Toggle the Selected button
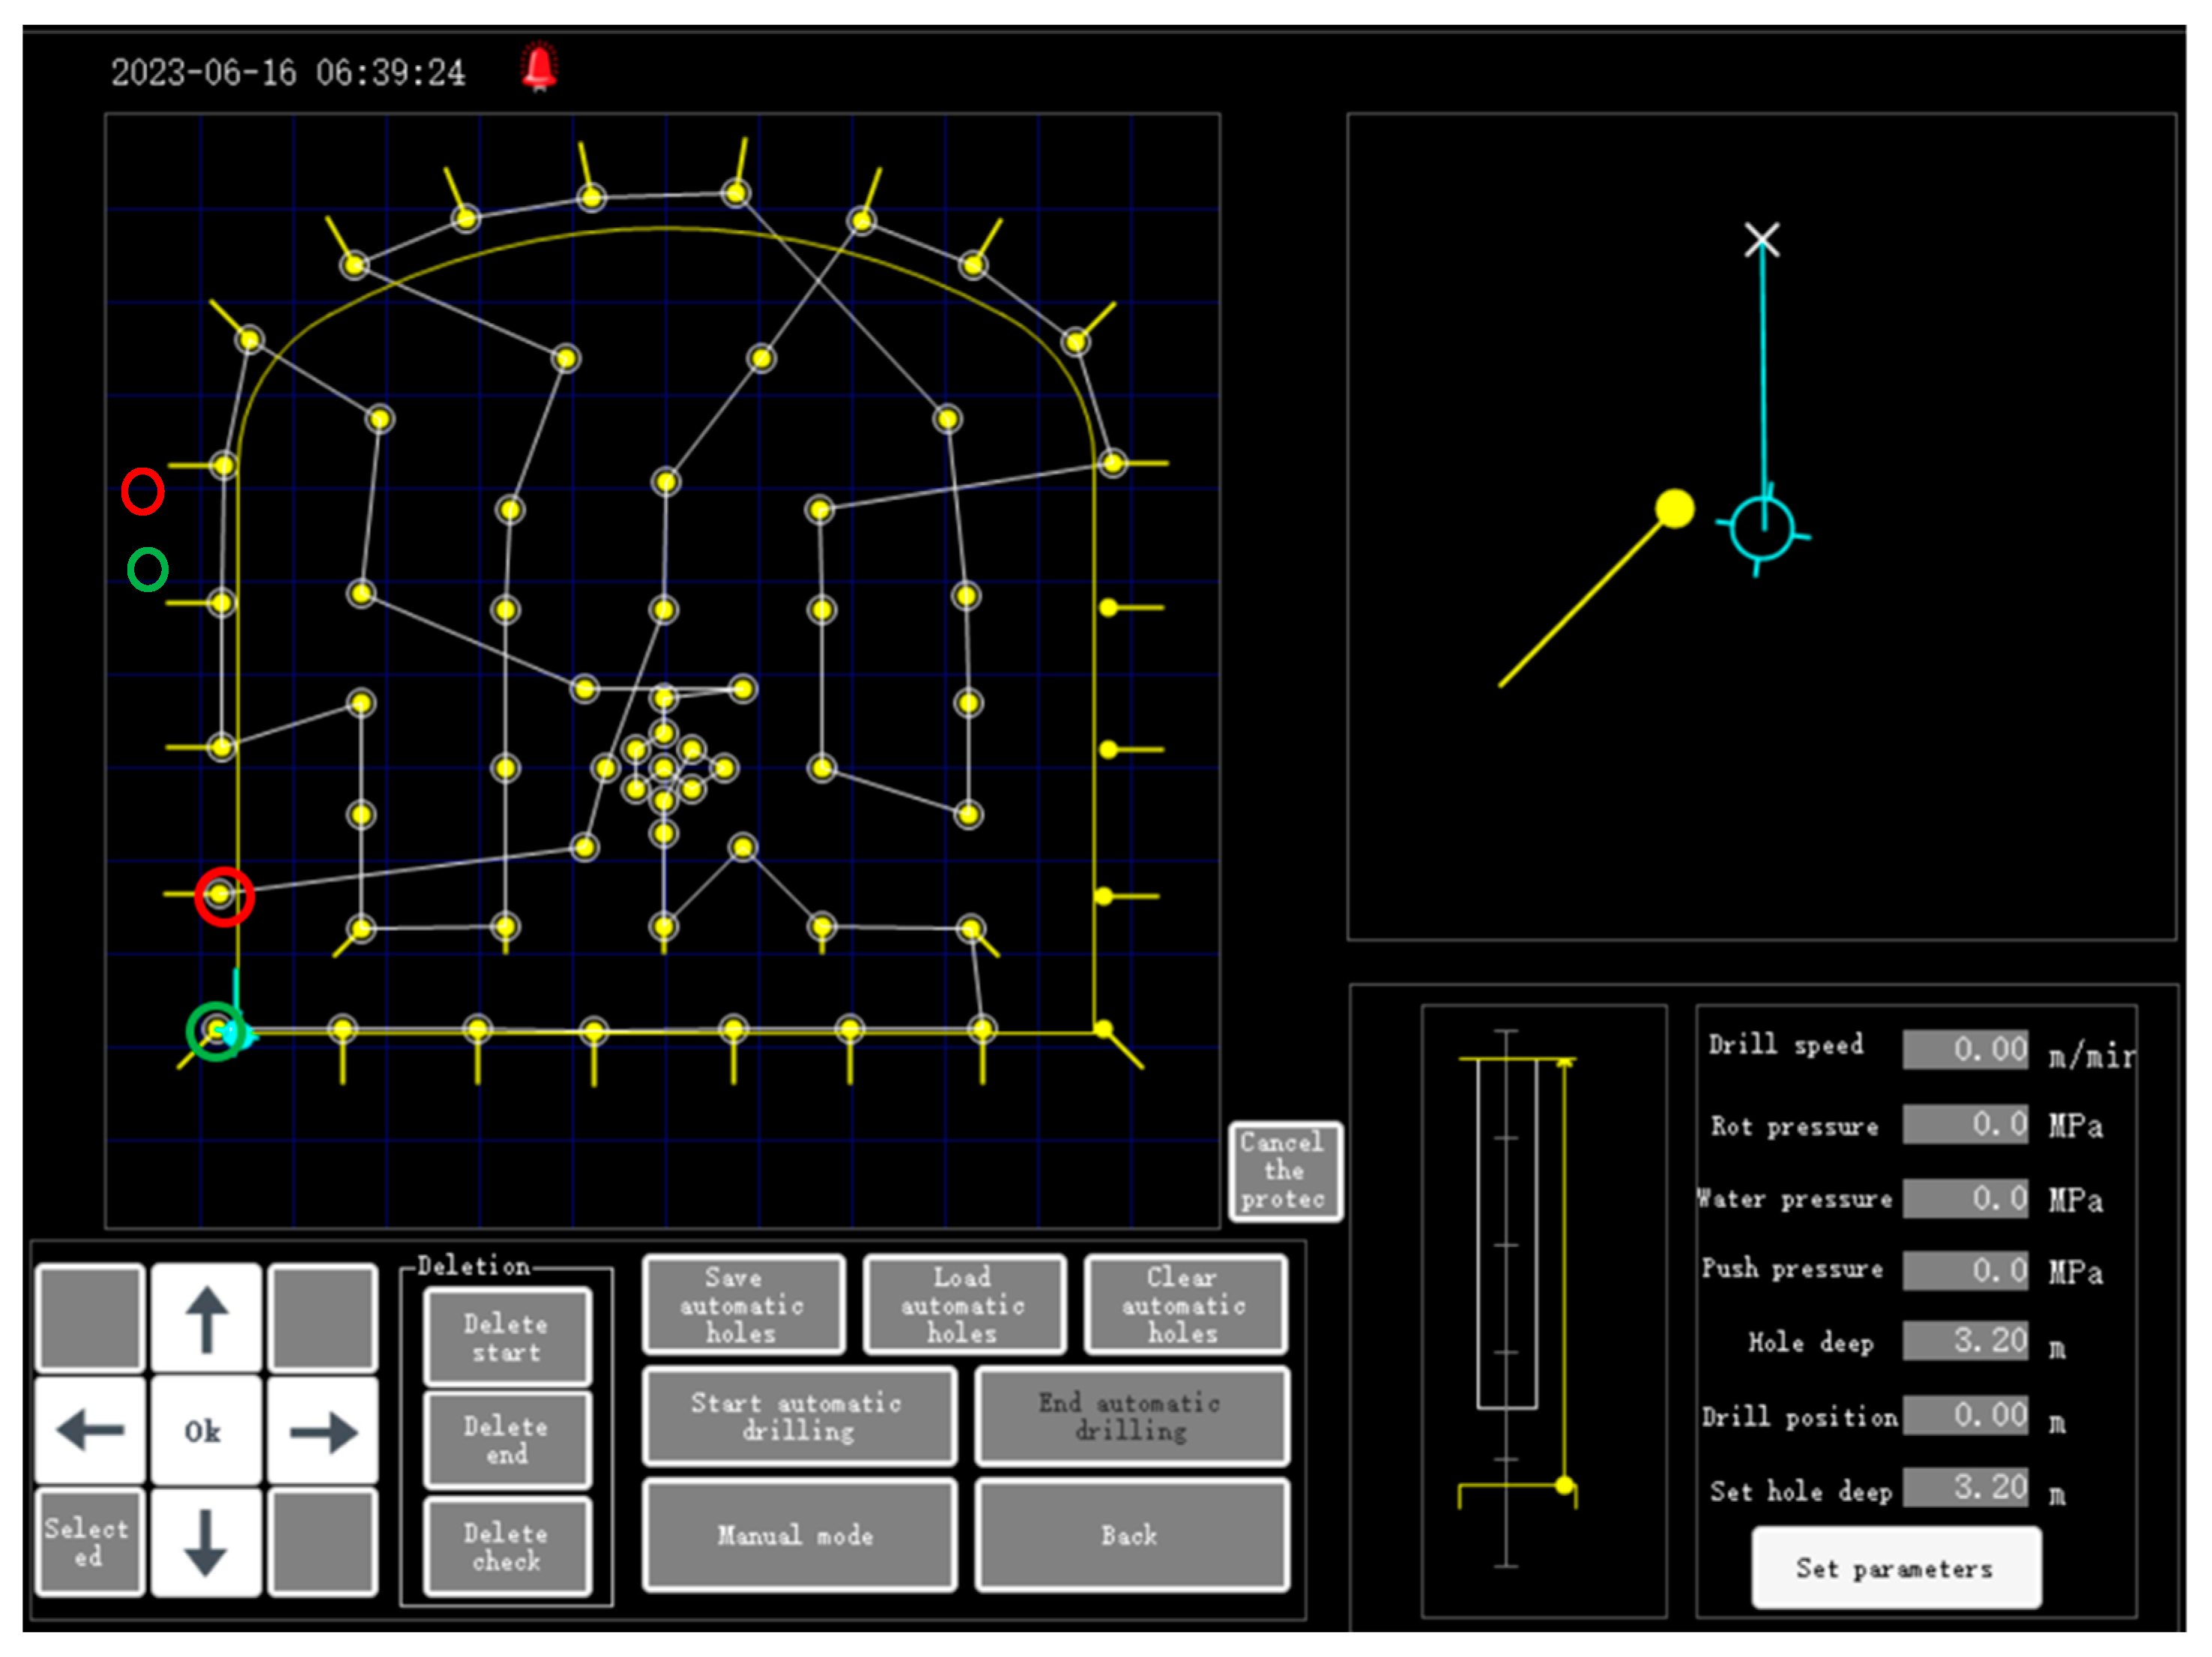Viewport: 2212px width, 1657px height. [89, 1541]
